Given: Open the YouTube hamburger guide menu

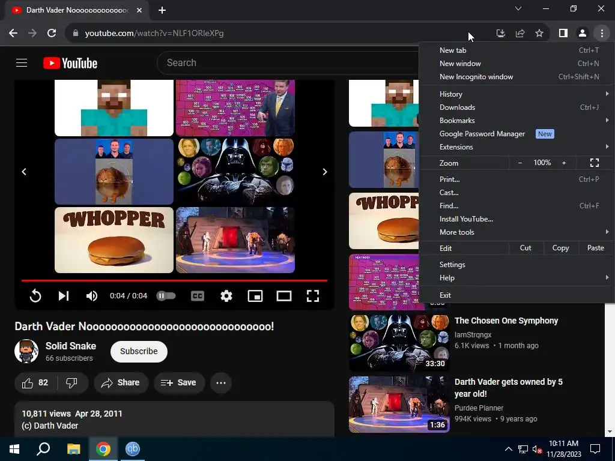Looking at the screenshot, I should pyautogui.click(x=22, y=62).
